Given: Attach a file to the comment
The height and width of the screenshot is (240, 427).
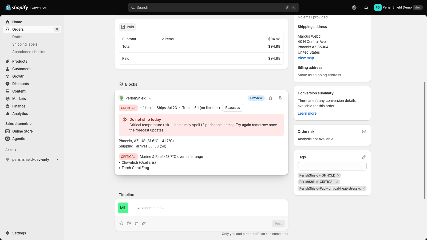Looking at the screenshot, I should tap(144, 223).
